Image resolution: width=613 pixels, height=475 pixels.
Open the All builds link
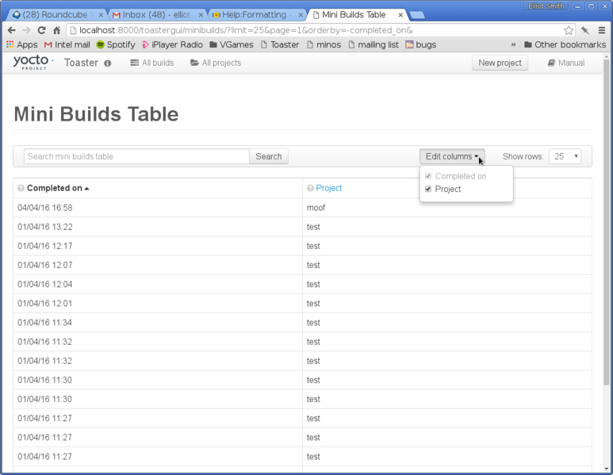(152, 63)
